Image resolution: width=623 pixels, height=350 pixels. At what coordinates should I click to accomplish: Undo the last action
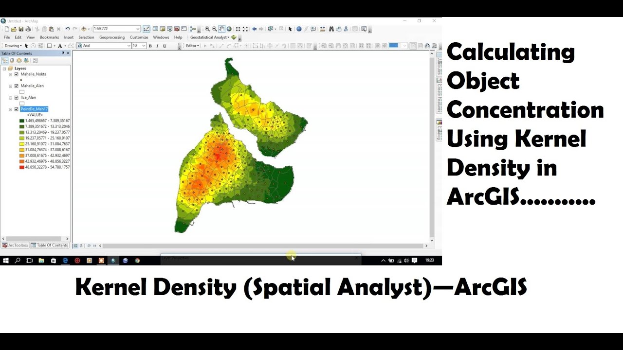coord(68,29)
